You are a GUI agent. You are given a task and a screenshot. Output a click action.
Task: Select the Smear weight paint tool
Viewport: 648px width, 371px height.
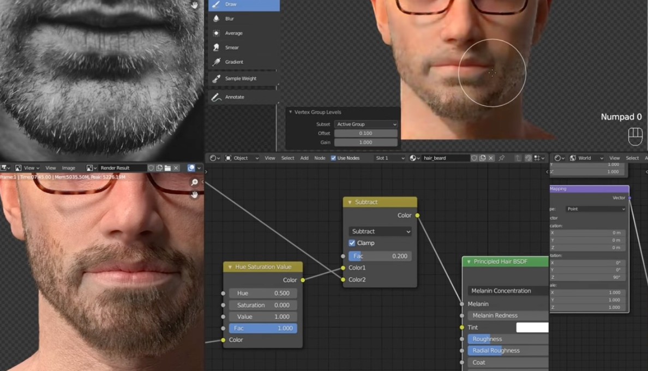tap(243, 47)
